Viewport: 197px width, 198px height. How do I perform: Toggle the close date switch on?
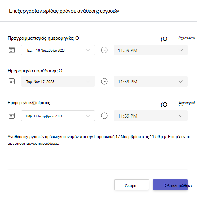click(164, 105)
